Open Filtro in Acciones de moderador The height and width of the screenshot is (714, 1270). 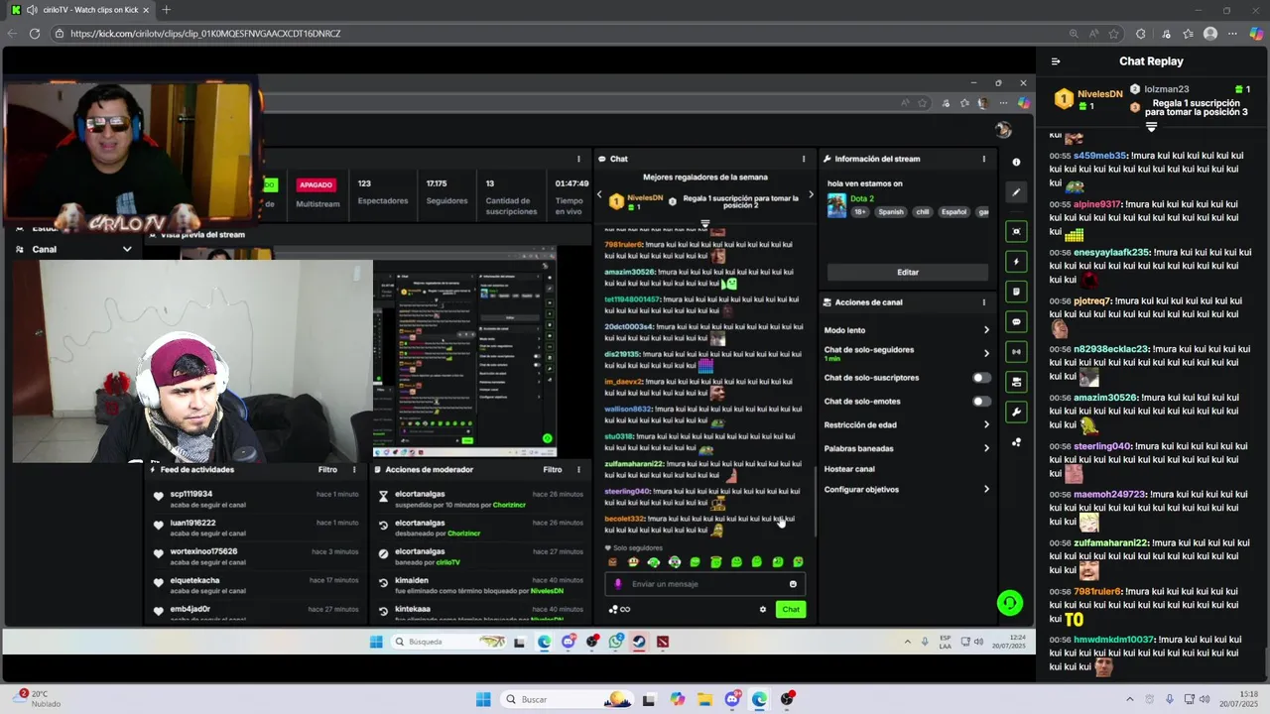click(x=553, y=470)
